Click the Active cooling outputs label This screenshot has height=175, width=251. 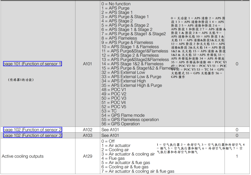tap(23, 156)
